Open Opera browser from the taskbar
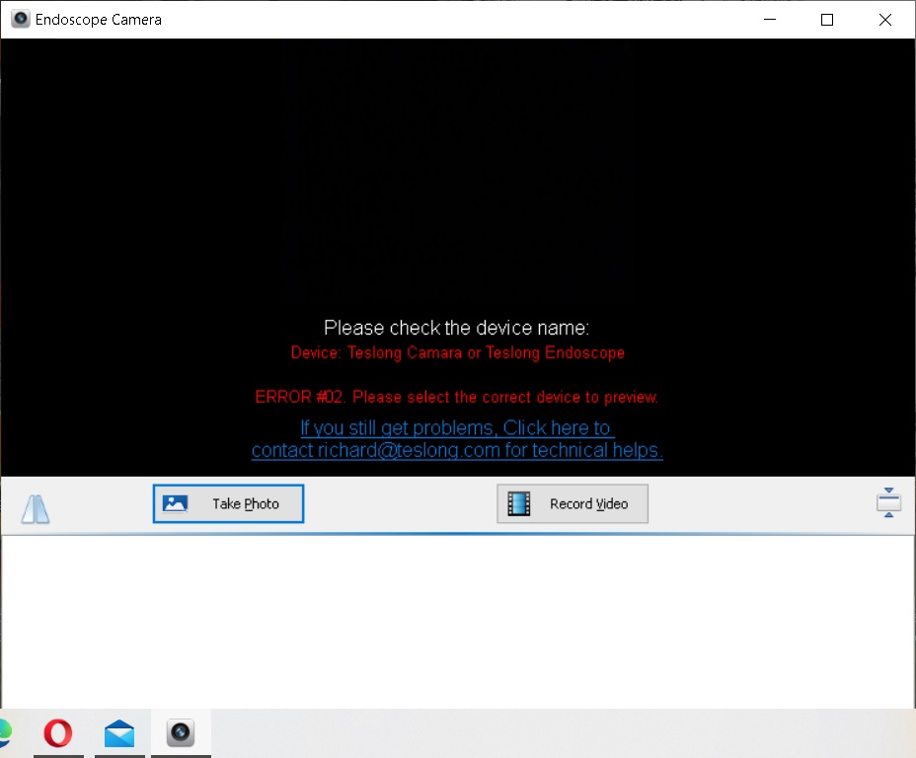Screen dimensions: 916x758 pyautogui.click(x=58, y=733)
